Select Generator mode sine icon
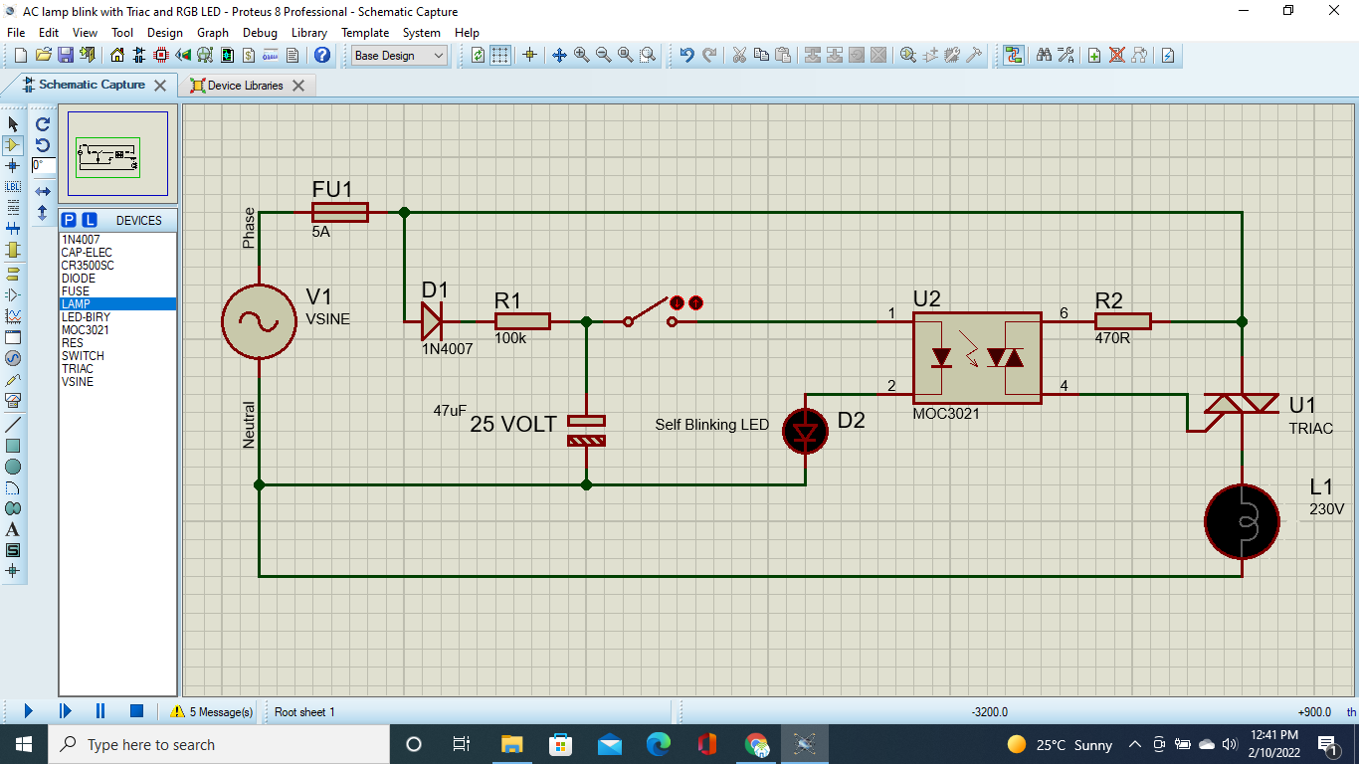The width and height of the screenshot is (1359, 764). (13, 358)
